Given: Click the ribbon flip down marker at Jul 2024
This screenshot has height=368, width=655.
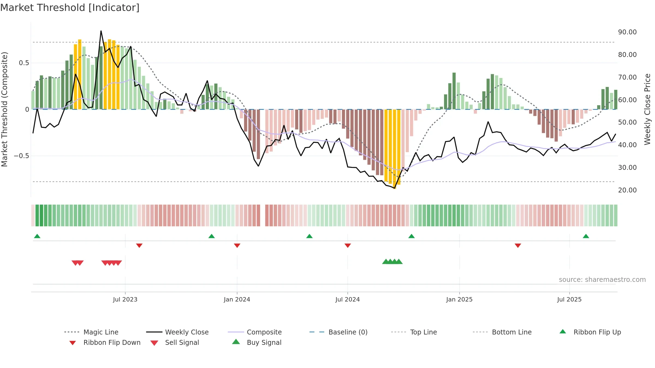Looking at the screenshot, I should pyautogui.click(x=348, y=246).
